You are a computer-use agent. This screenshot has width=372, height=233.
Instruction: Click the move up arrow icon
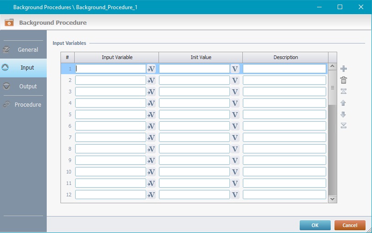pos(344,103)
